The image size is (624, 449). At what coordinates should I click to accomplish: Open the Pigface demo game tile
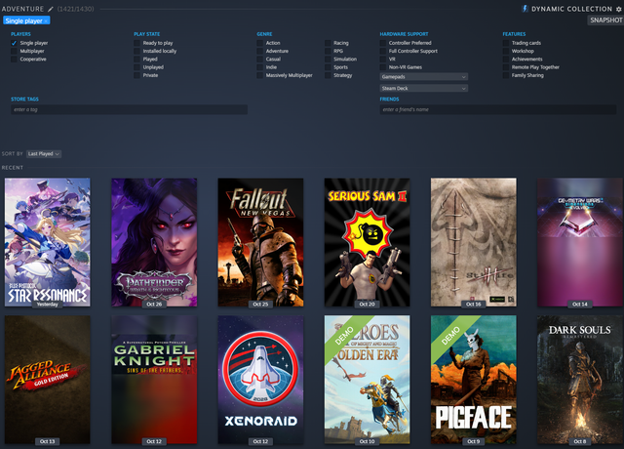point(473,379)
